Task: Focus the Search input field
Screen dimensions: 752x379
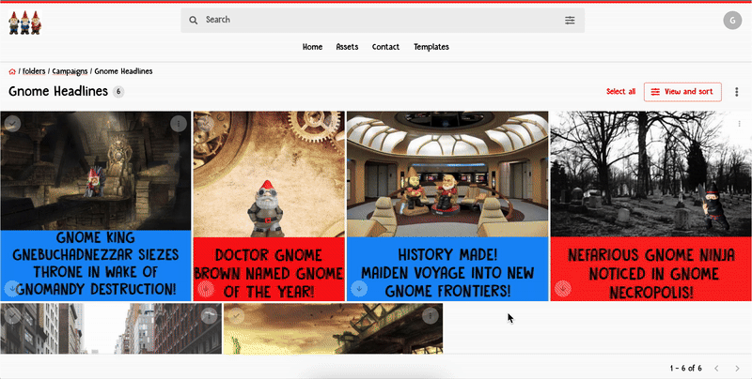Action: 376,20
